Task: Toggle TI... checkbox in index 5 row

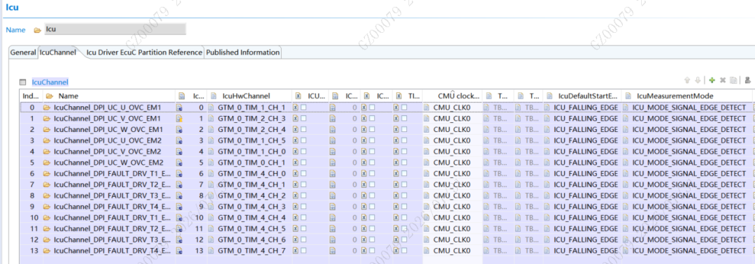Action: (x=404, y=163)
